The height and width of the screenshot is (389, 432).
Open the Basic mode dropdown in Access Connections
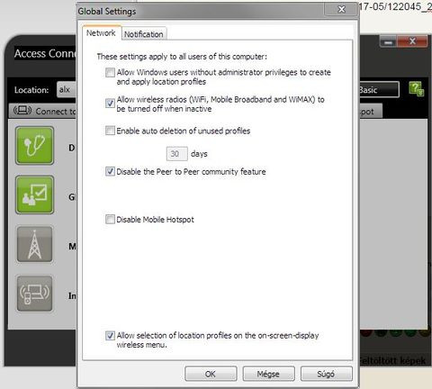[x=379, y=89]
